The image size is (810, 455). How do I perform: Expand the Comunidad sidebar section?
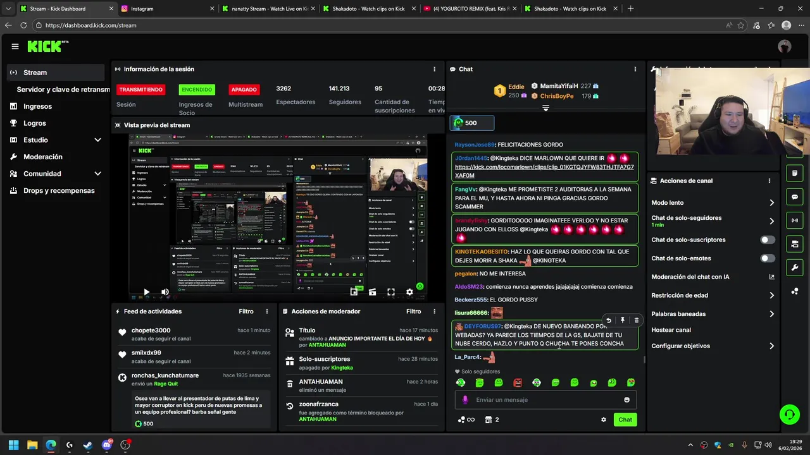pyautogui.click(x=56, y=174)
